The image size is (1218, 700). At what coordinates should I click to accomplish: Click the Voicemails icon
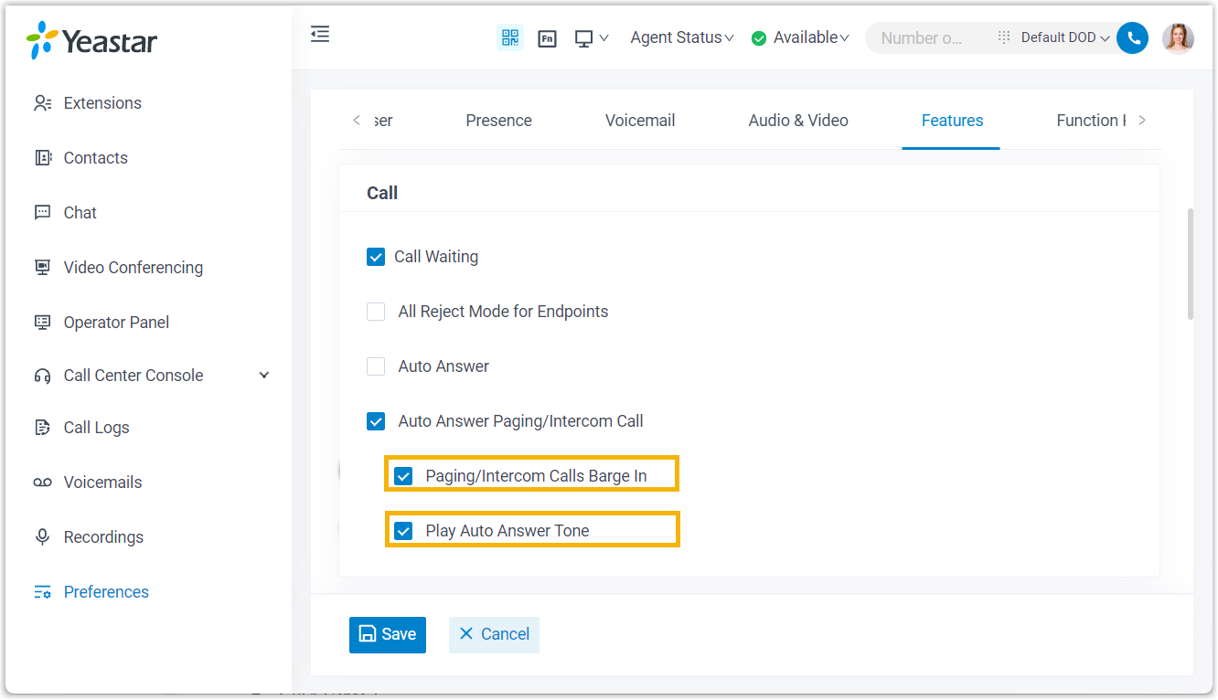click(x=42, y=483)
